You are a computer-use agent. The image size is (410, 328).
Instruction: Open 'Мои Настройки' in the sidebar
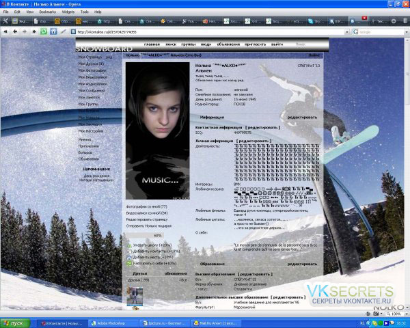91,131
